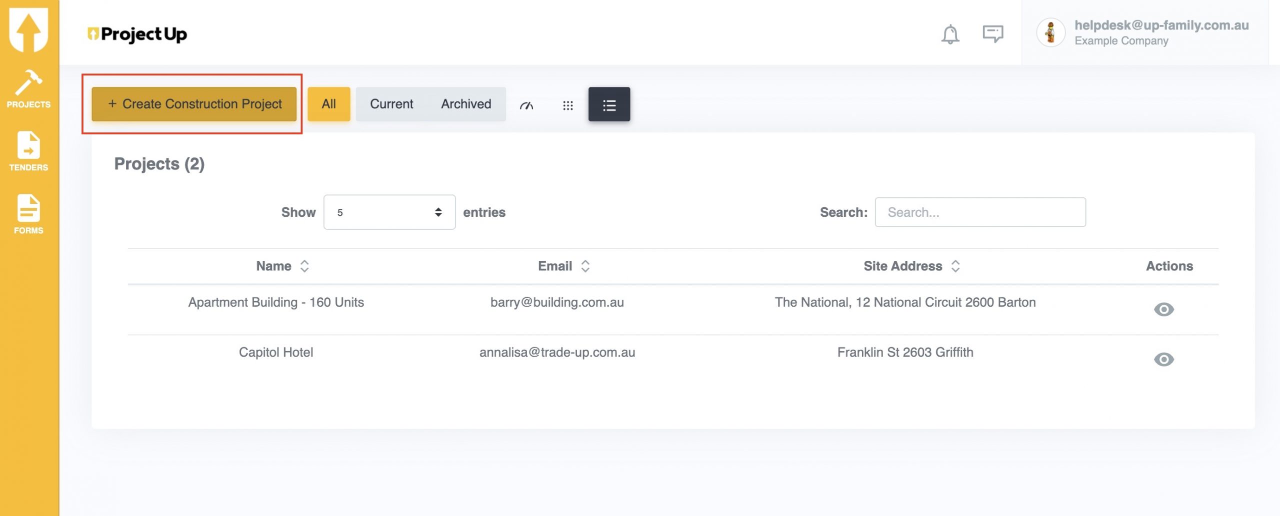1280x516 pixels.
Task: Click into the project Search field
Action: click(980, 212)
